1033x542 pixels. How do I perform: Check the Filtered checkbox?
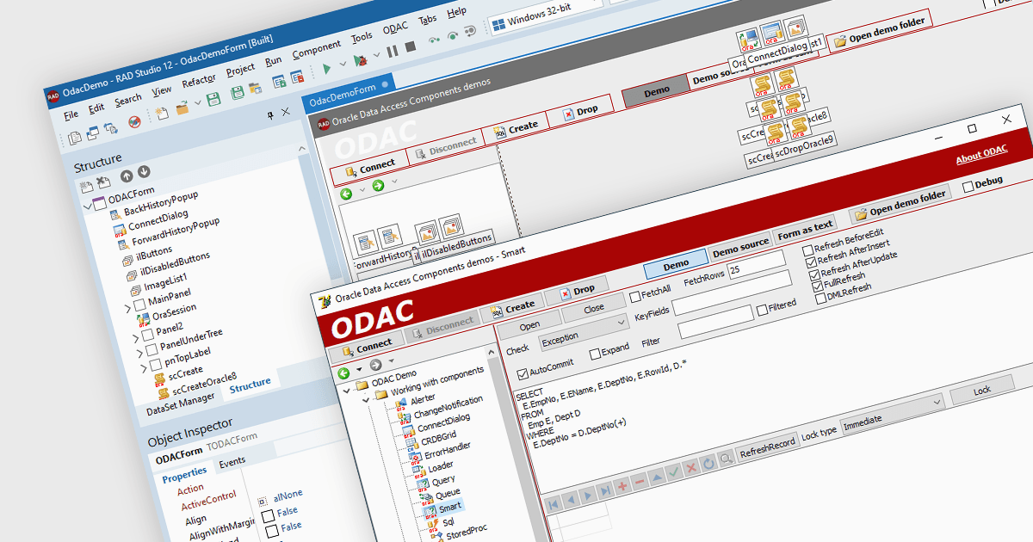click(x=762, y=310)
